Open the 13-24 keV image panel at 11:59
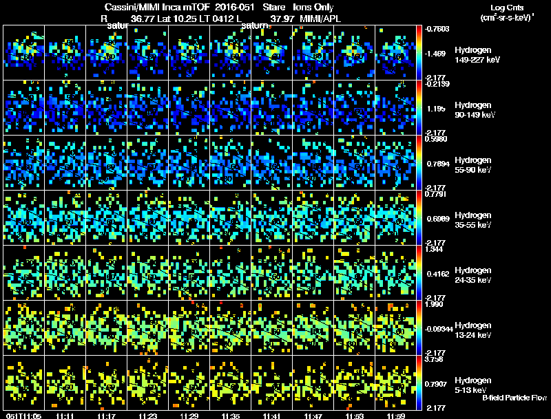 pos(395,328)
